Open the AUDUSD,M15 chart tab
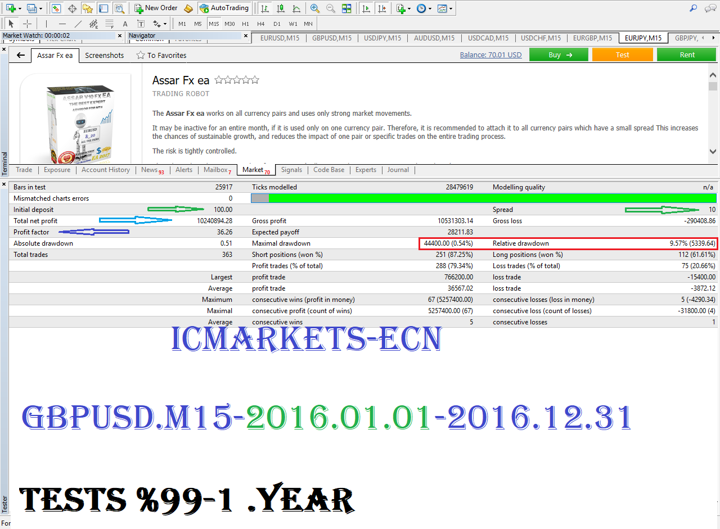Viewport: 720px width, 529px height. click(x=434, y=38)
